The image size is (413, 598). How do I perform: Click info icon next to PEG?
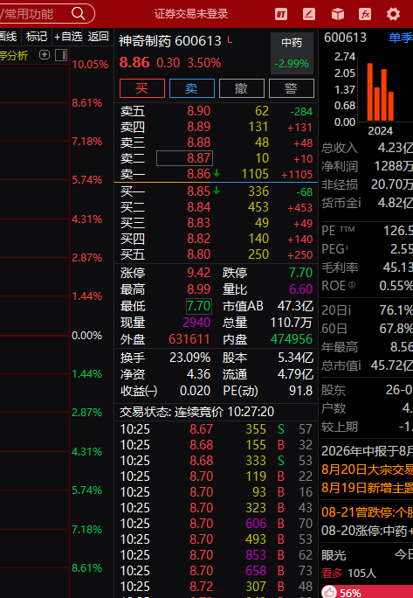tap(347, 248)
